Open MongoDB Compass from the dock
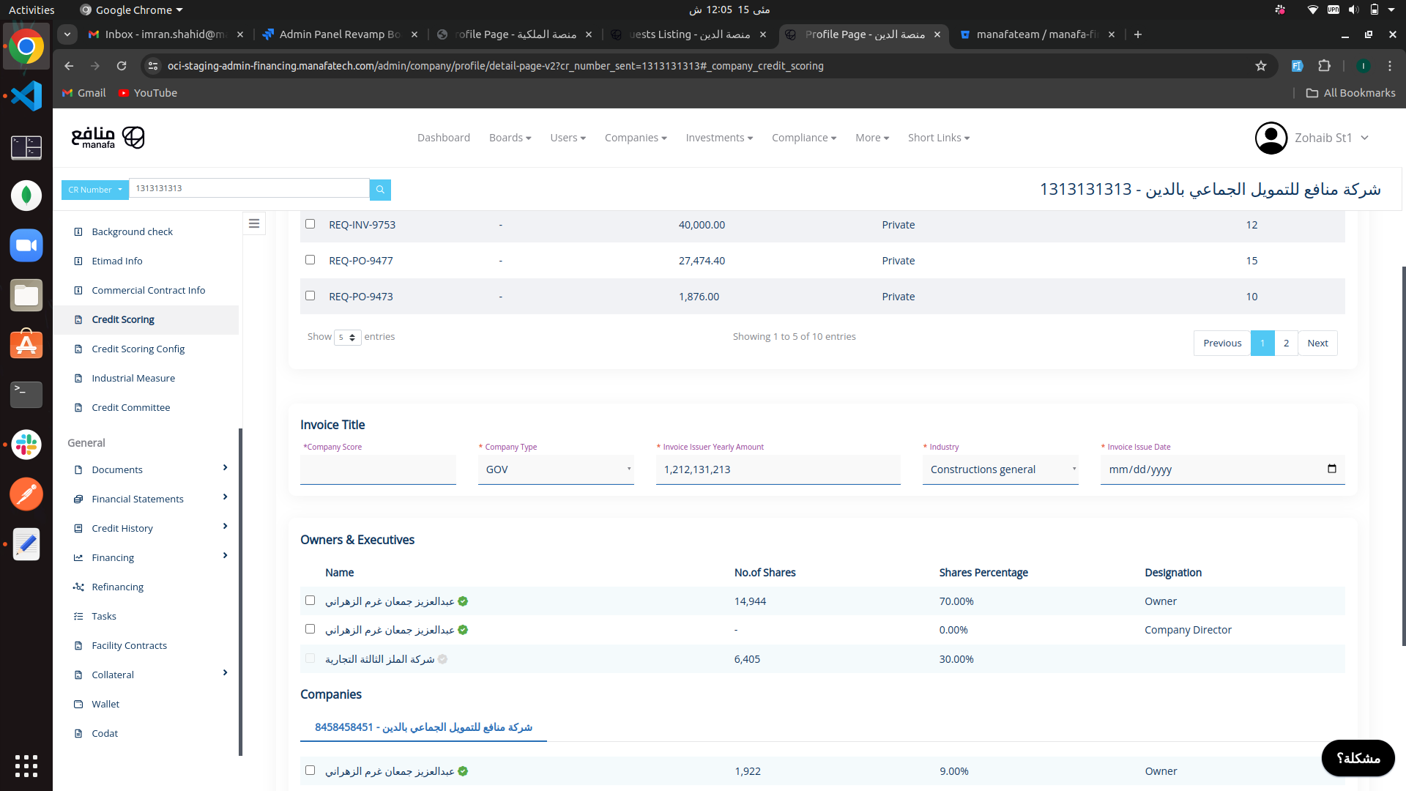Screen dimensions: 1406x791 26,196
